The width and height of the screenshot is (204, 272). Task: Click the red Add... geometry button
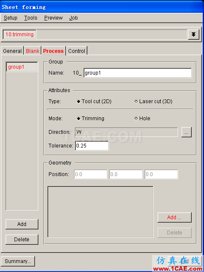coord(174,217)
